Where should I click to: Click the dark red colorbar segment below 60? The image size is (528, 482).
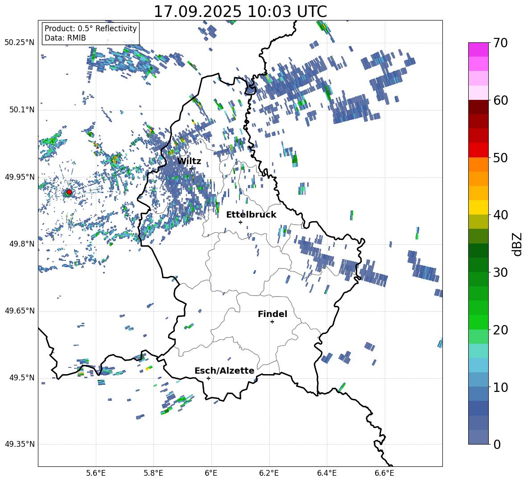coord(478,107)
